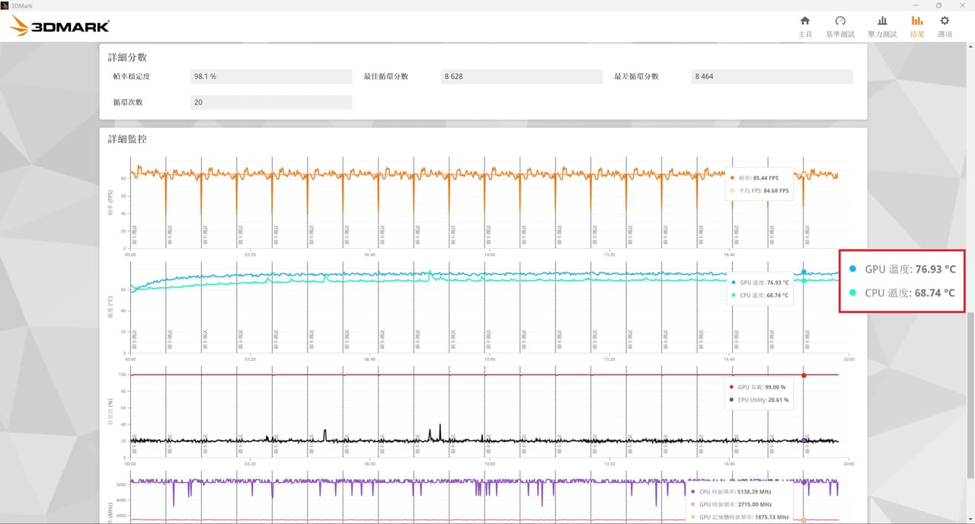
Task: Open the Options (選項) gear icon
Action: (x=945, y=21)
